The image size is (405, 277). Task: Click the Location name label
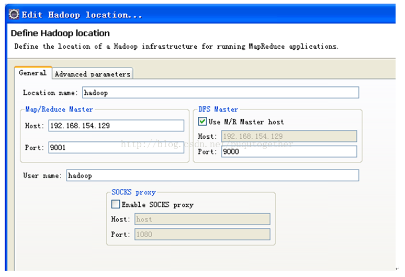[x=50, y=93]
